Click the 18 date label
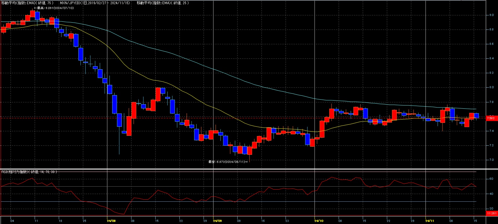Image resolution: width=498 pixels, height=224 pixels. 60,221
